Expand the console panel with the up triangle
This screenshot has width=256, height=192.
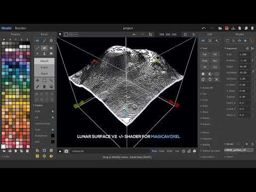pos(60,151)
